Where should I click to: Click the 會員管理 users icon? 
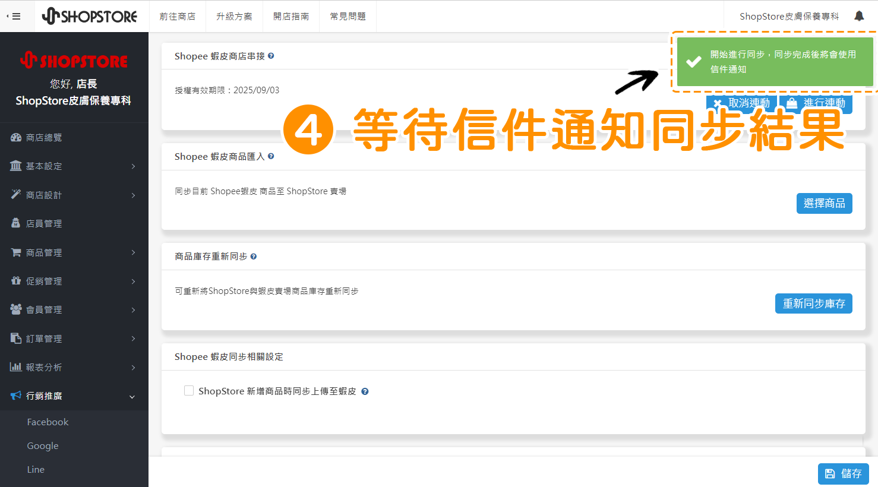click(x=16, y=309)
